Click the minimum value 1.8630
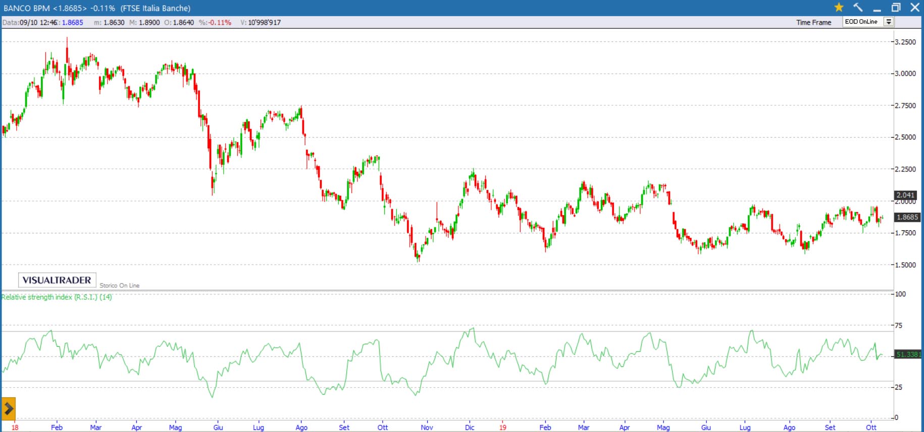The height and width of the screenshot is (432, 924). 114,22
